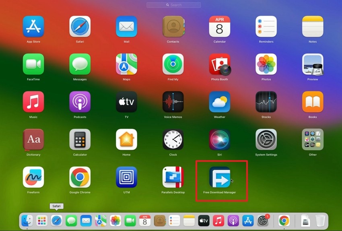This screenshot has width=342, height=231.
Task: Open the Voice Memos app
Action: pos(173,102)
